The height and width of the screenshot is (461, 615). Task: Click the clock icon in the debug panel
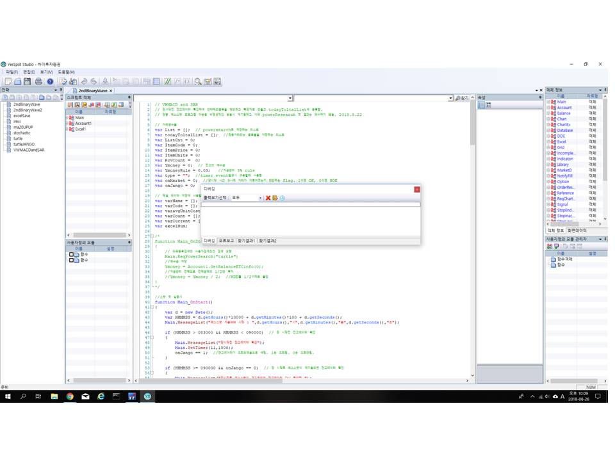click(x=282, y=198)
